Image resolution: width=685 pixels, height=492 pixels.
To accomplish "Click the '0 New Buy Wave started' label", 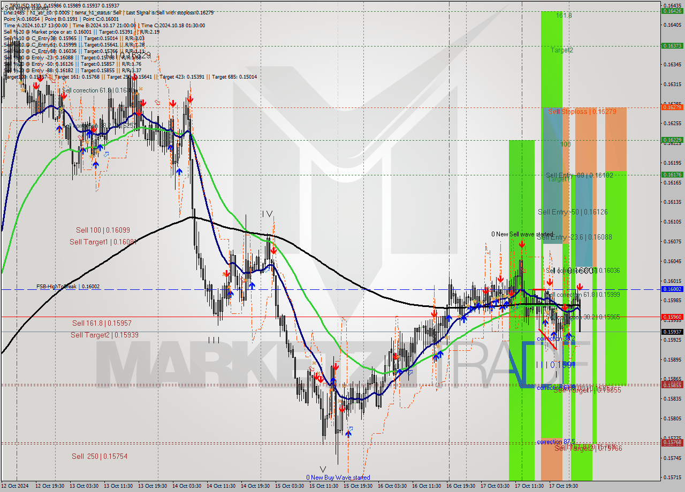I will (x=338, y=478).
